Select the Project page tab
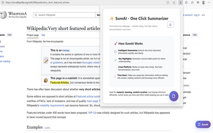The image size is (213, 133). pos(33,35)
